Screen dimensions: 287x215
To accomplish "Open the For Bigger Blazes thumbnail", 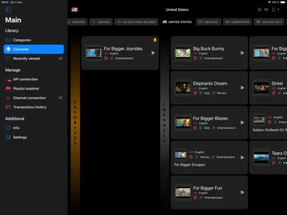I will tap(183, 123).
